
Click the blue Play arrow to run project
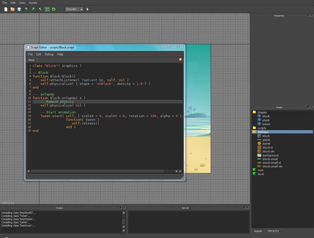[x=88, y=9]
